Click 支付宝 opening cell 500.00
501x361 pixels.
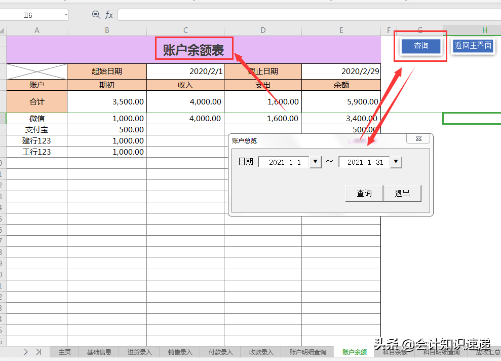click(107, 129)
